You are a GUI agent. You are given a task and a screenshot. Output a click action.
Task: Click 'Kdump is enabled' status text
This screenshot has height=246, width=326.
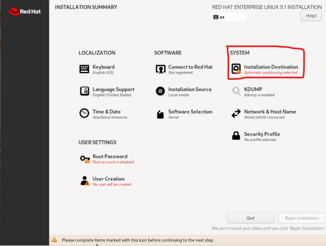(259, 95)
